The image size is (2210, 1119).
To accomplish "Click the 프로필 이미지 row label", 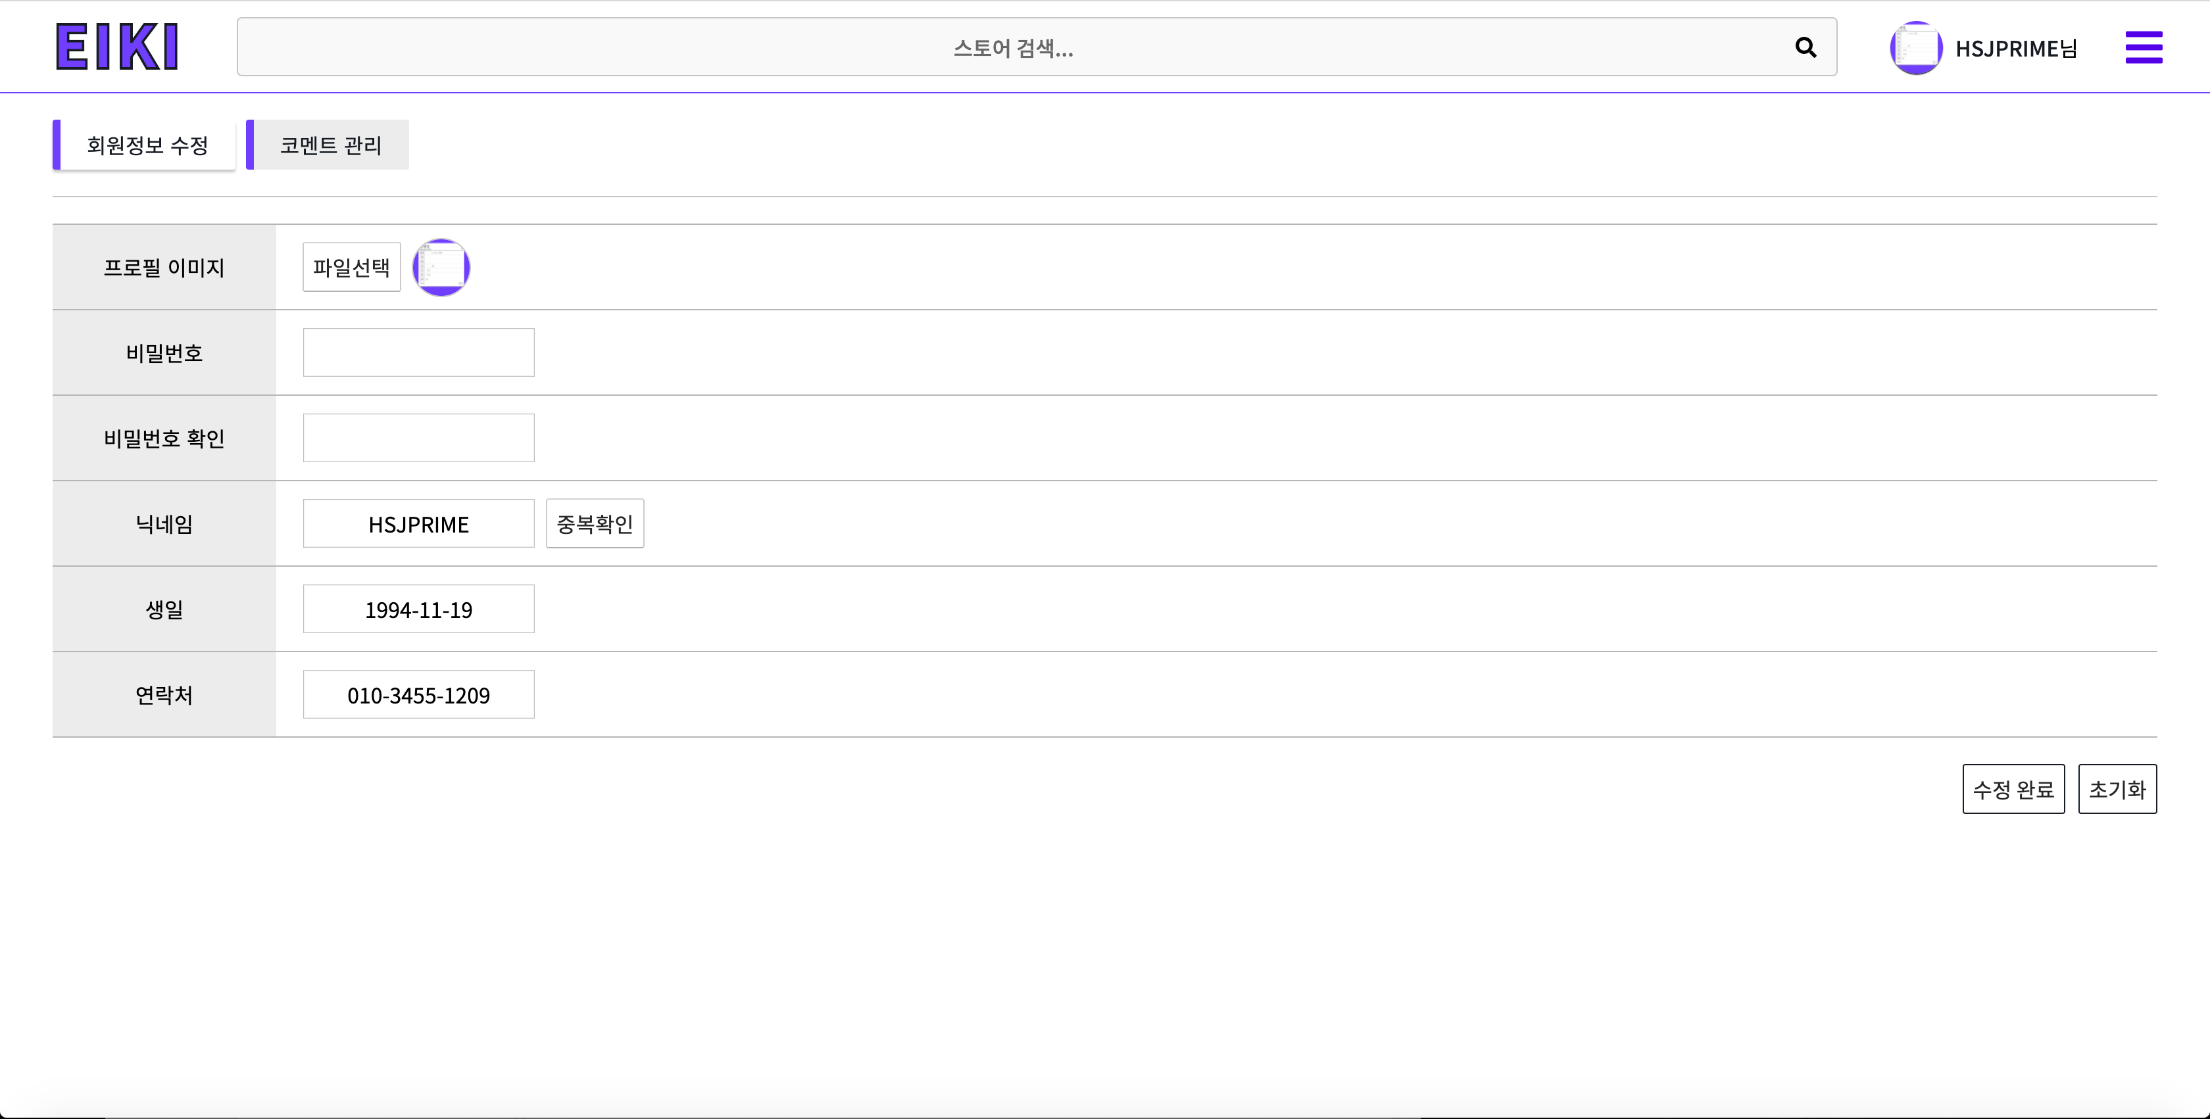I will point(164,268).
